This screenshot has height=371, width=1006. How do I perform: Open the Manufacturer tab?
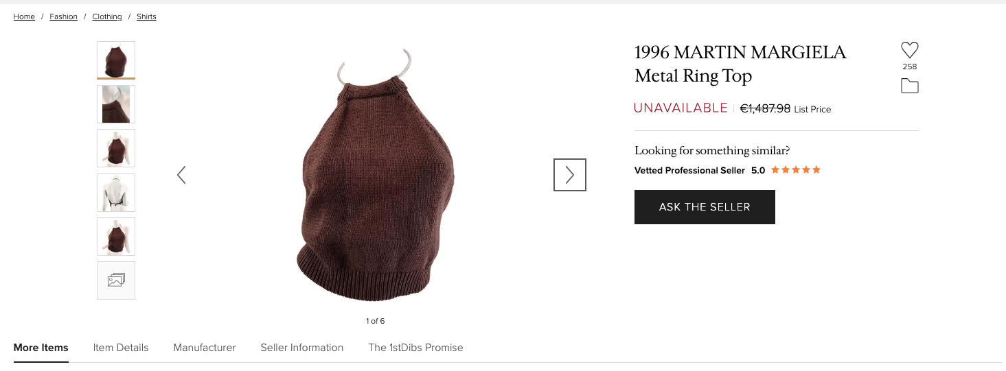point(205,348)
